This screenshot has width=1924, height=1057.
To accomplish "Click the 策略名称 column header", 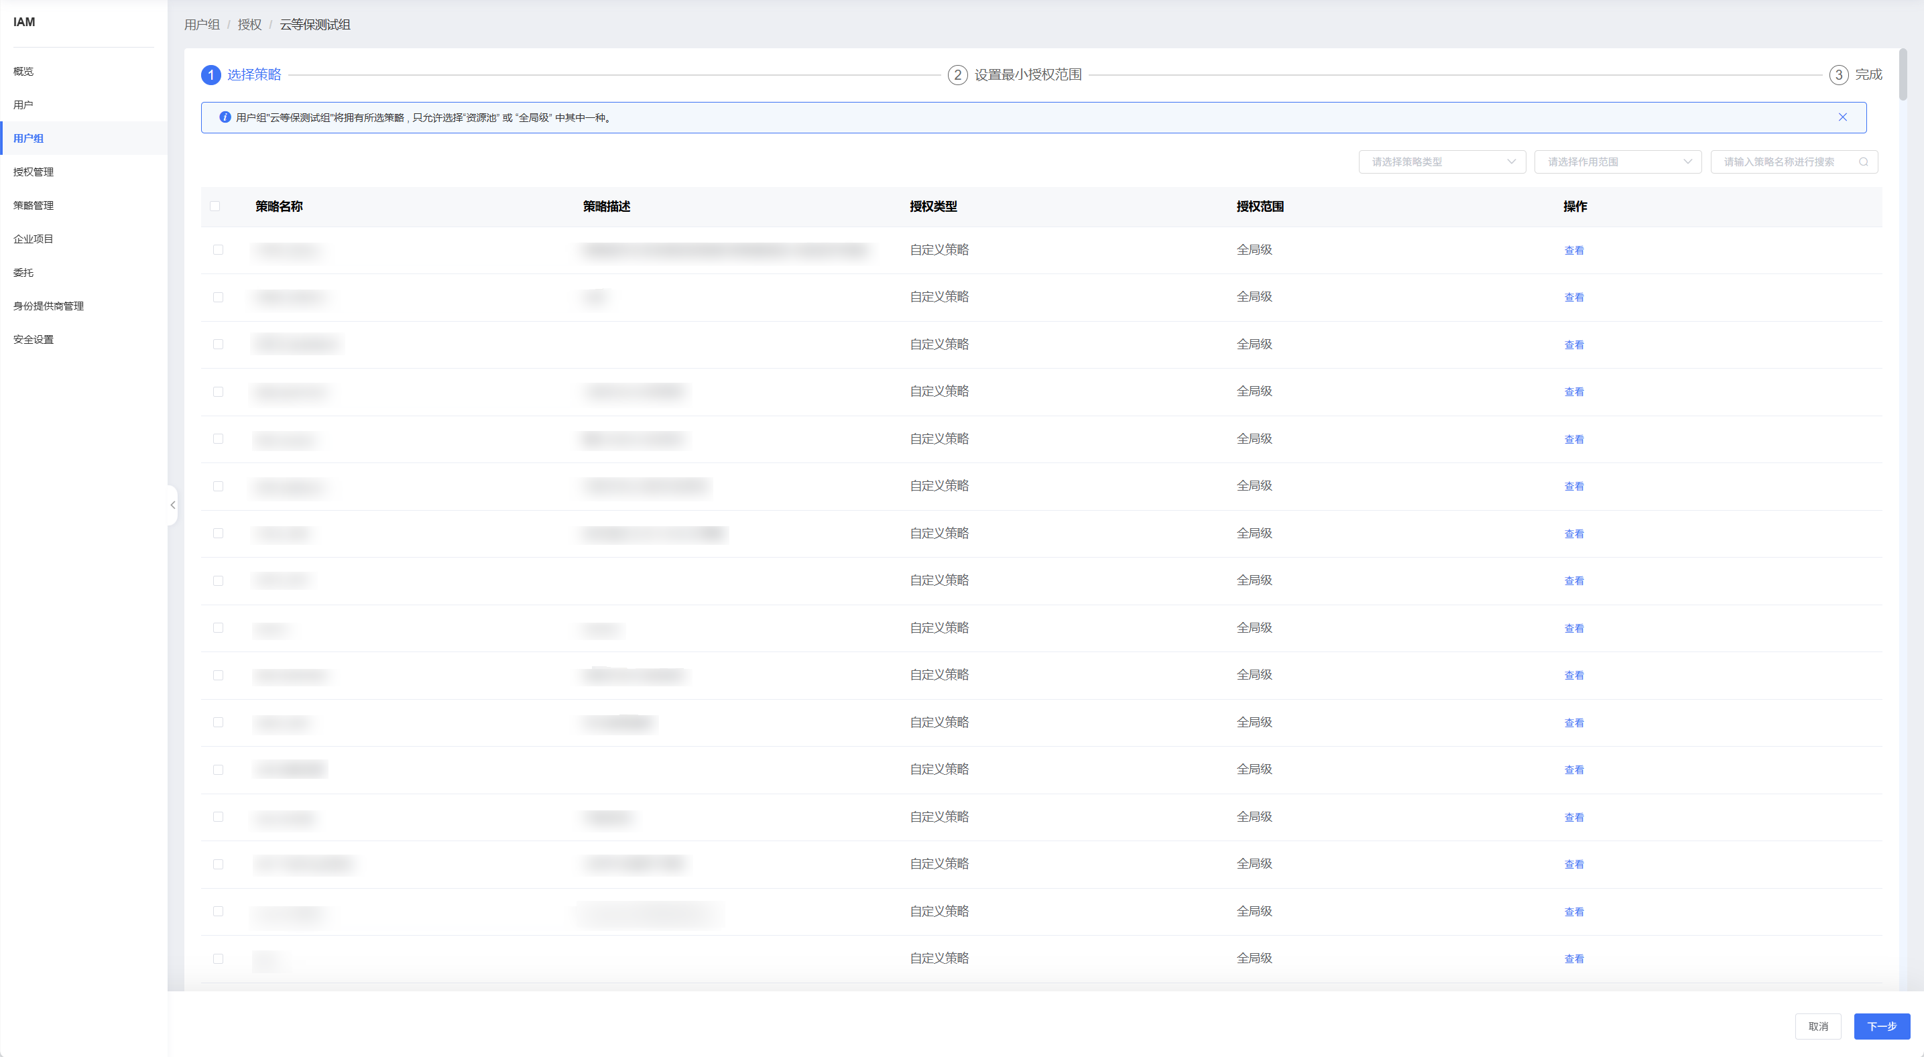I will 279,206.
